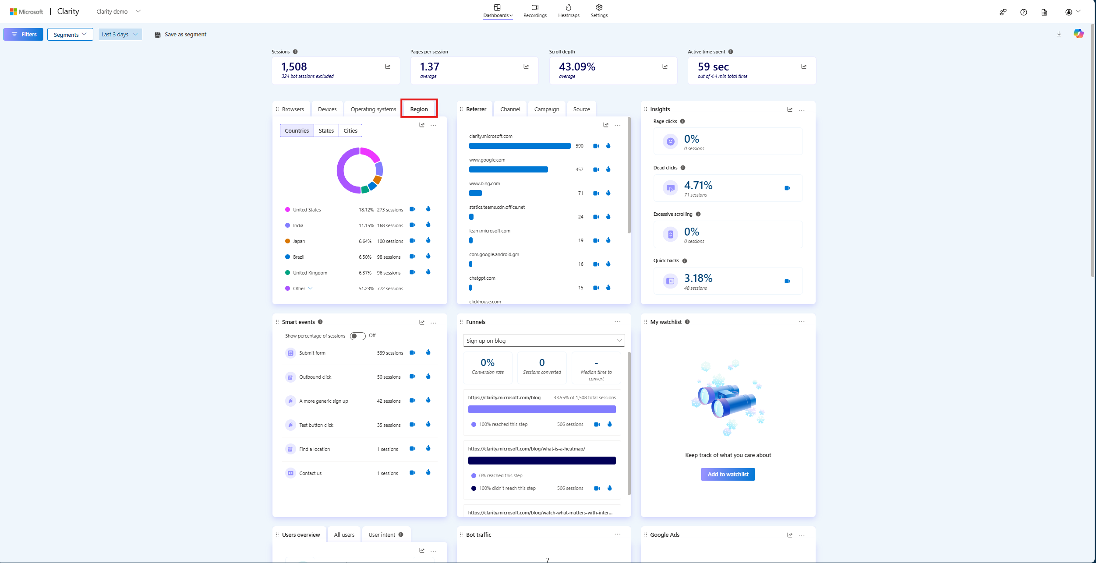This screenshot has width=1096, height=563.
Task: Select the States view option
Action: (x=326, y=130)
